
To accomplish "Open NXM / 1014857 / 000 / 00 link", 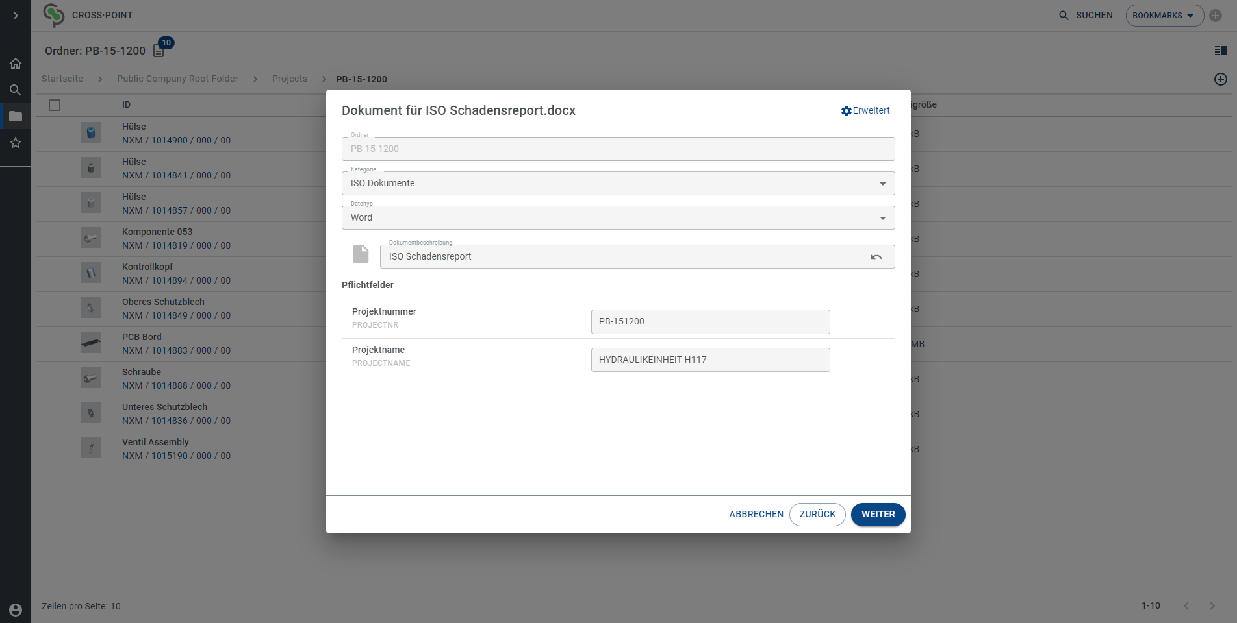I will point(176,210).
